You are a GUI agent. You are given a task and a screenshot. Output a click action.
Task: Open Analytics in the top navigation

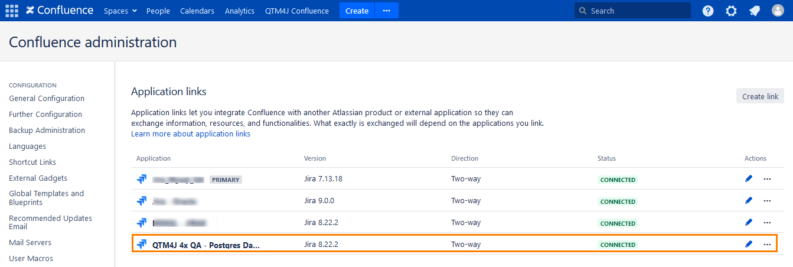point(240,11)
